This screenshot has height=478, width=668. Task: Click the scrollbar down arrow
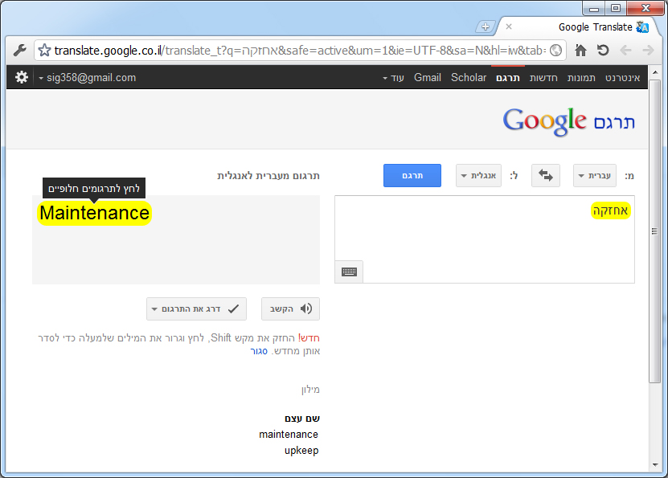pyautogui.click(x=655, y=465)
